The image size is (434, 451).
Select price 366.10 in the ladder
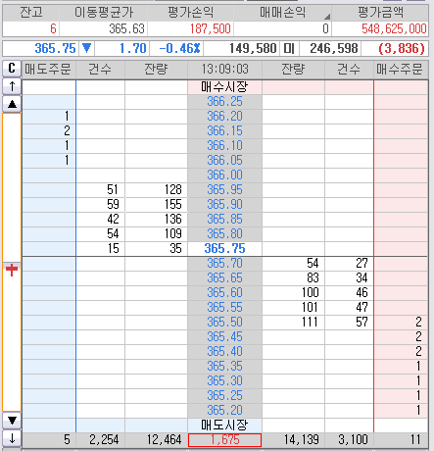(224, 146)
